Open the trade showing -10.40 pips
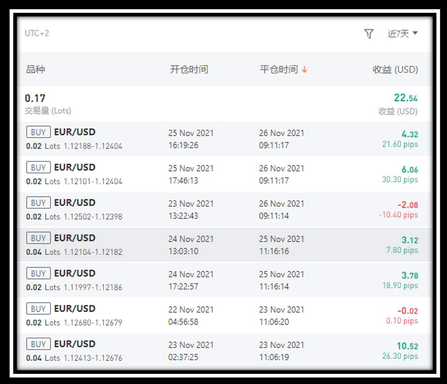 (224, 209)
